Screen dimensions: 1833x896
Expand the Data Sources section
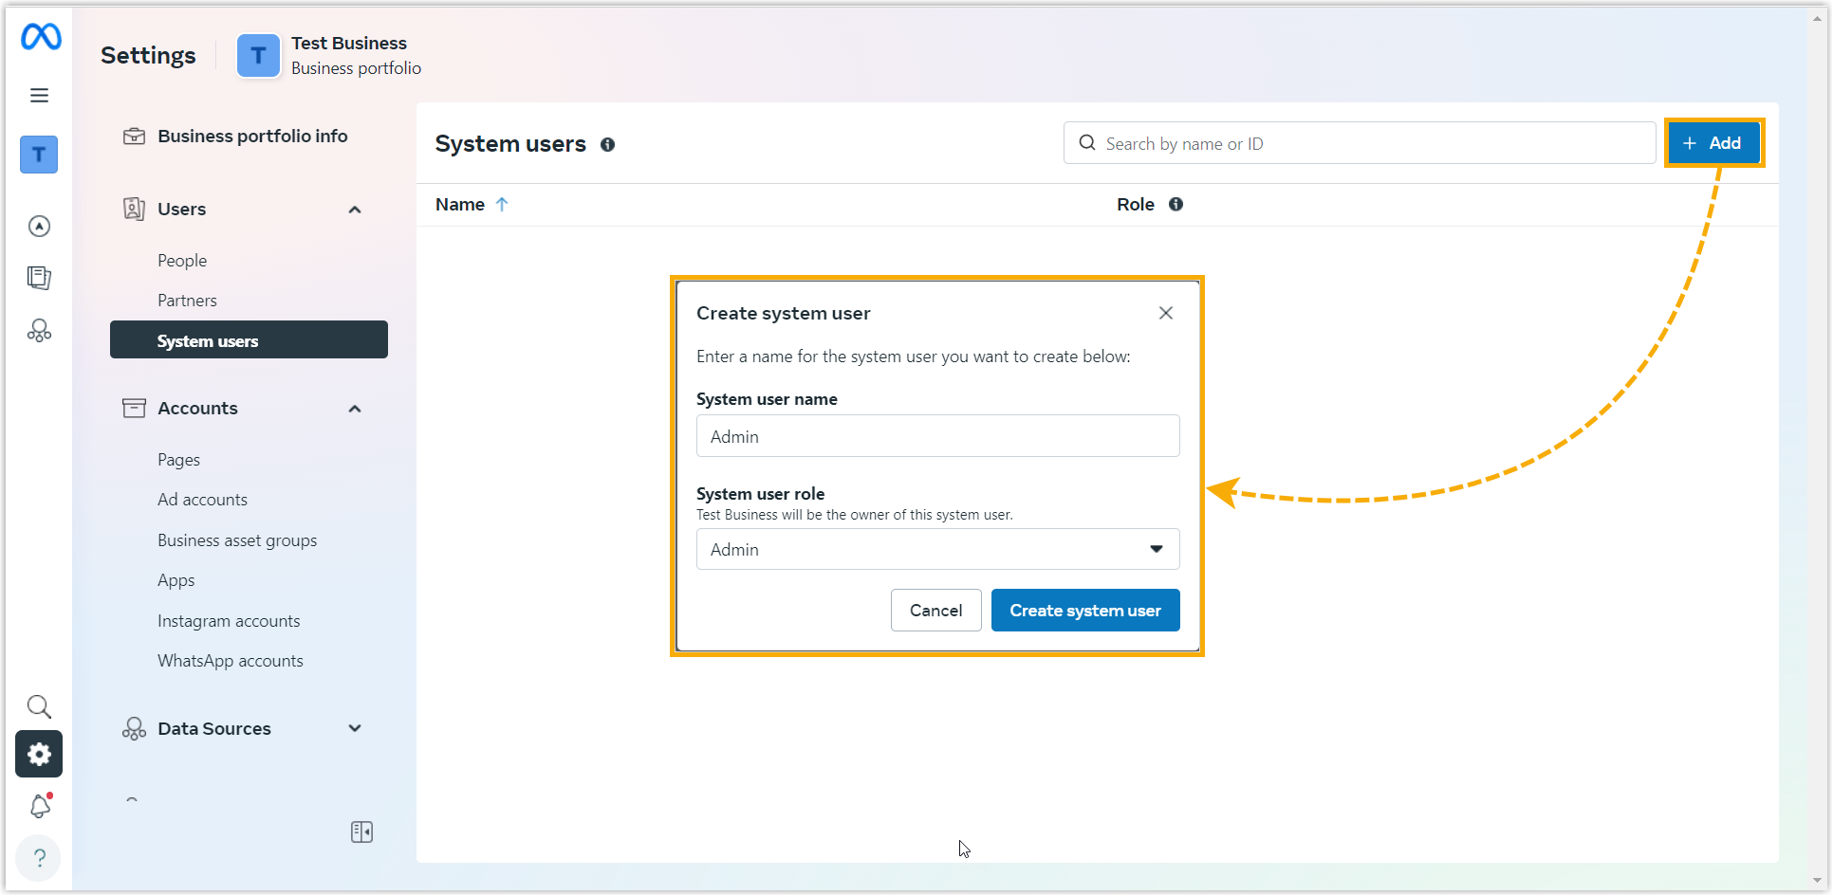[x=355, y=729]
